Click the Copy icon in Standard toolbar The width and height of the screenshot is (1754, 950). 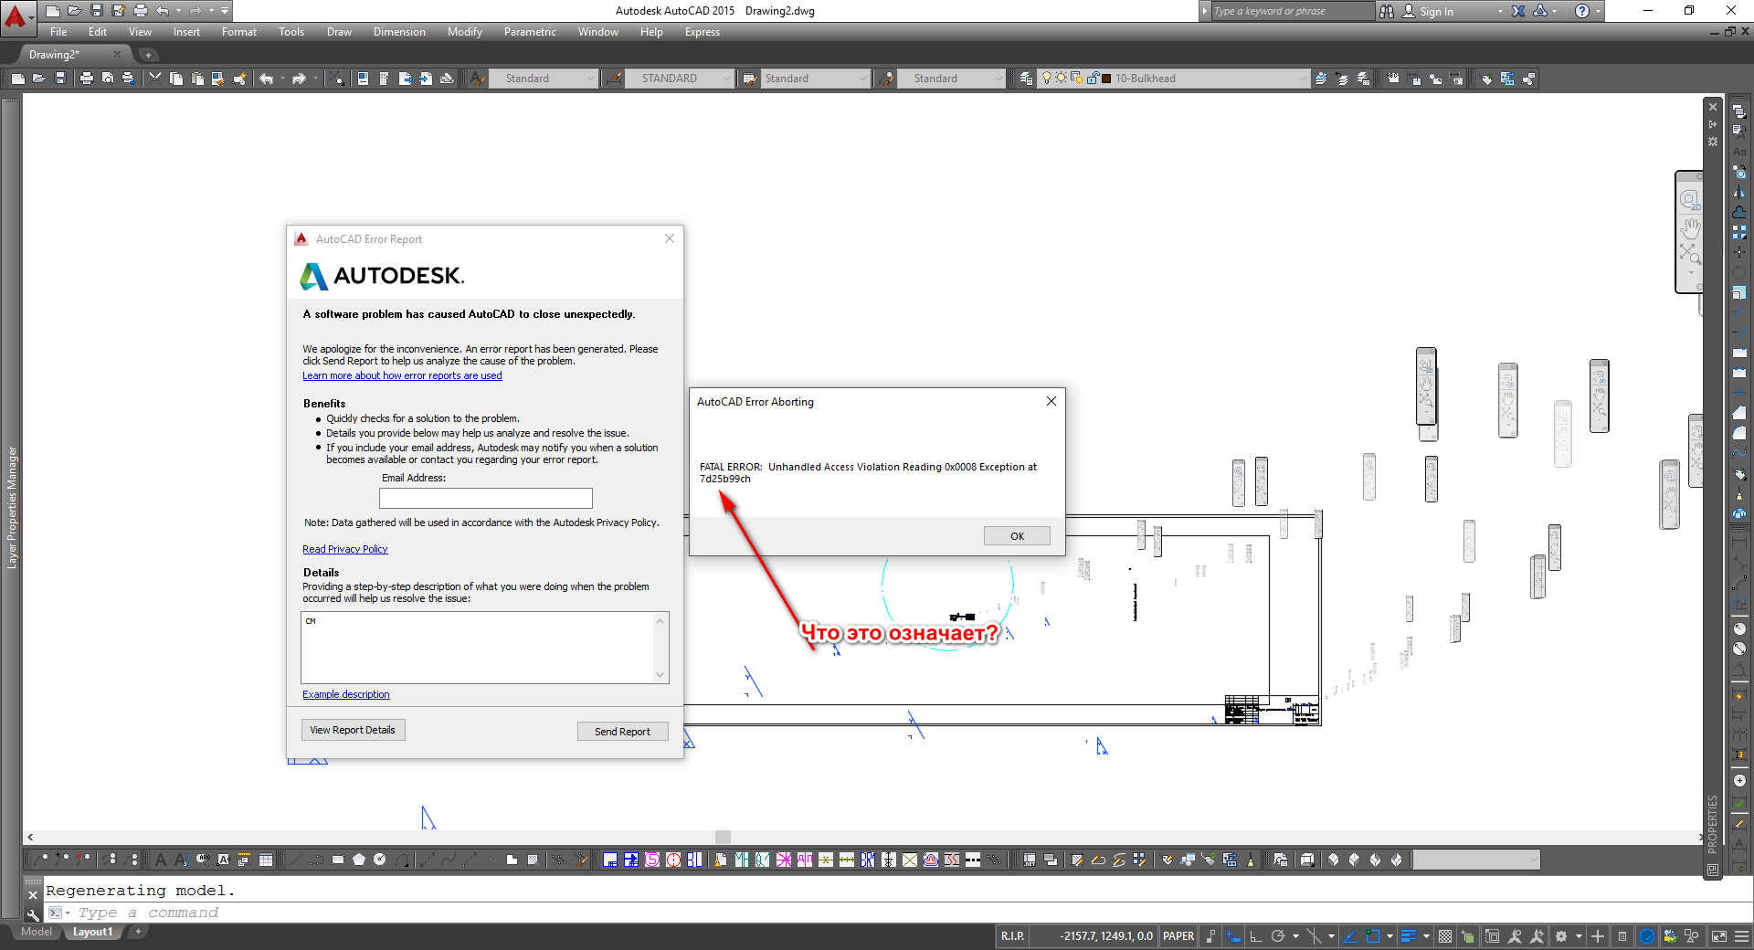pyautogui.click(x=176, y=79)
